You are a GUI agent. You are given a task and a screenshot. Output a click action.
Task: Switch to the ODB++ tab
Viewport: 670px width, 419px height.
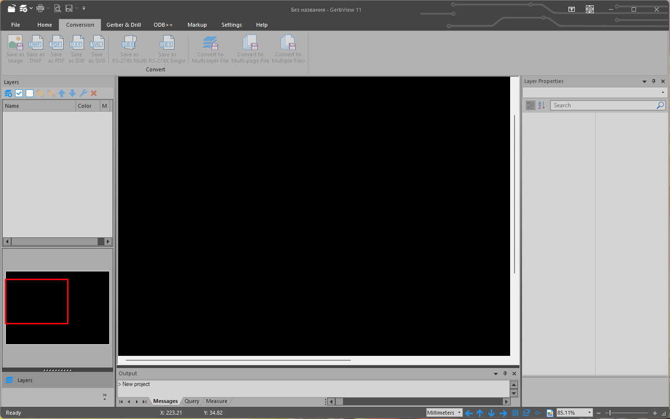click(163, 25)
